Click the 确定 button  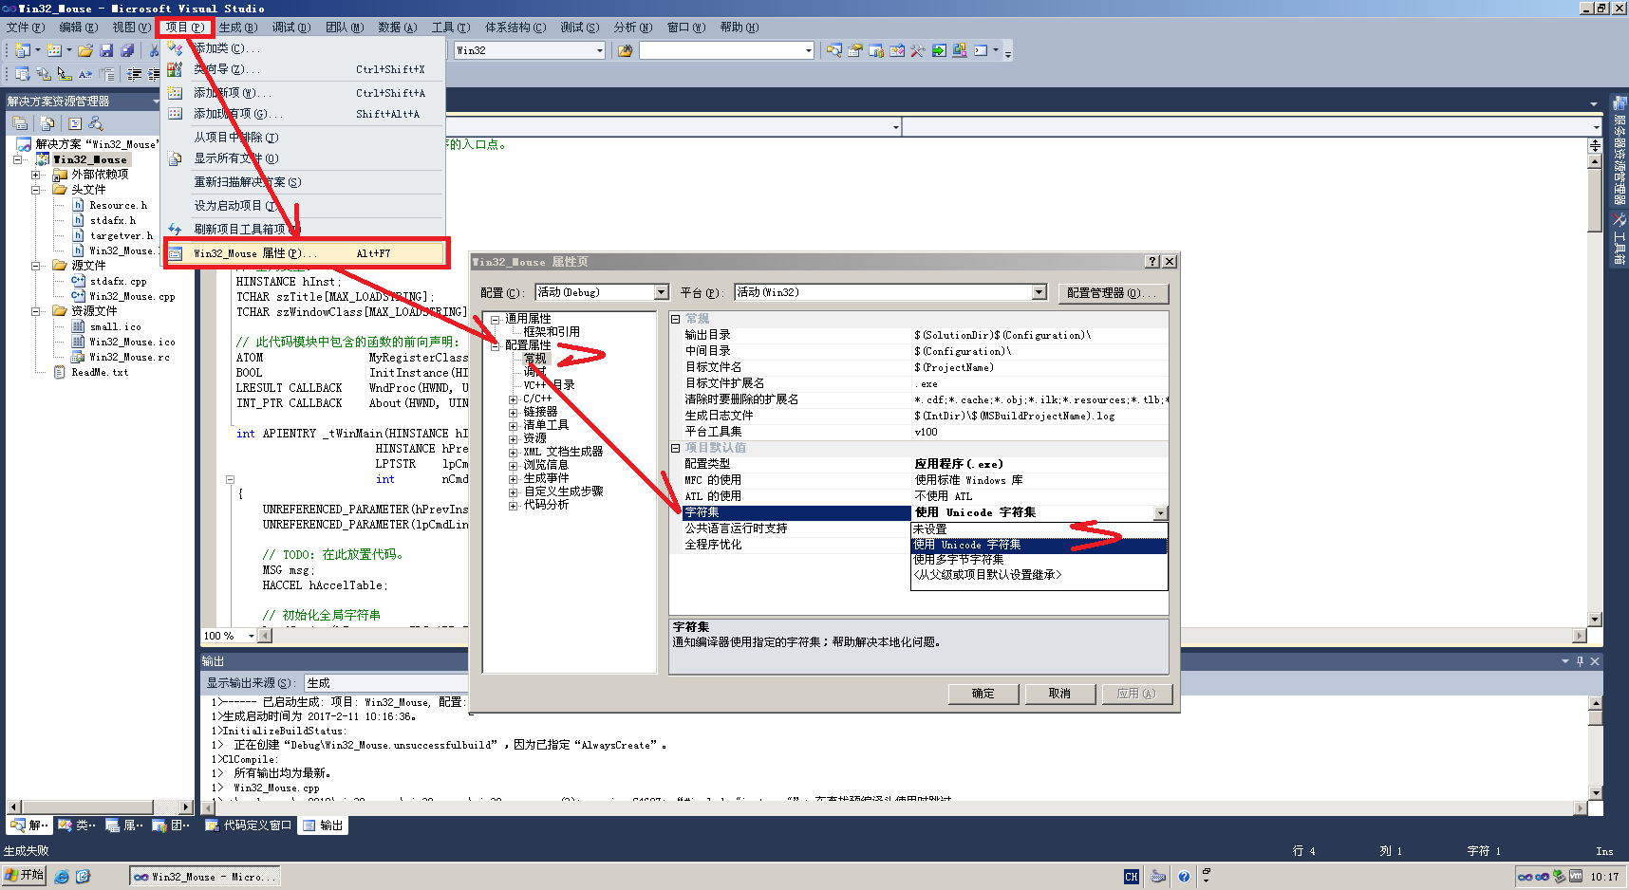pyautogui.click(x=983, y=694)
